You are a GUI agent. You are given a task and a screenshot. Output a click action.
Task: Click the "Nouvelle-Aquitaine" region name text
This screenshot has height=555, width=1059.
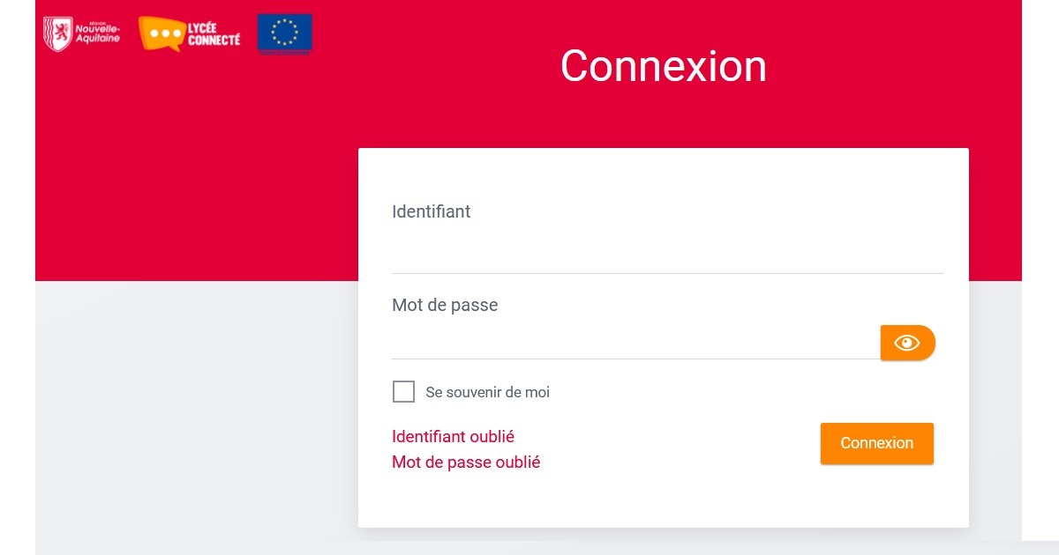click(x=98, y=34)
